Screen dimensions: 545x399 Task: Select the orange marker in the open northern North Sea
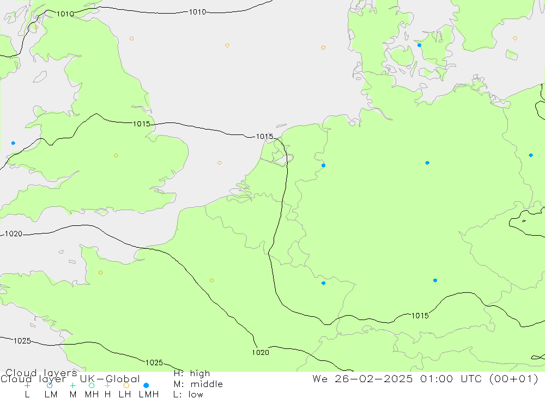227,46
